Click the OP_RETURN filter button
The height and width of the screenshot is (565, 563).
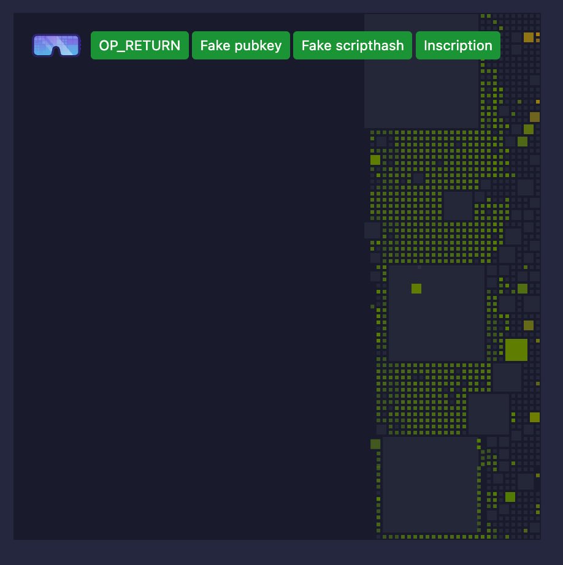139,45
